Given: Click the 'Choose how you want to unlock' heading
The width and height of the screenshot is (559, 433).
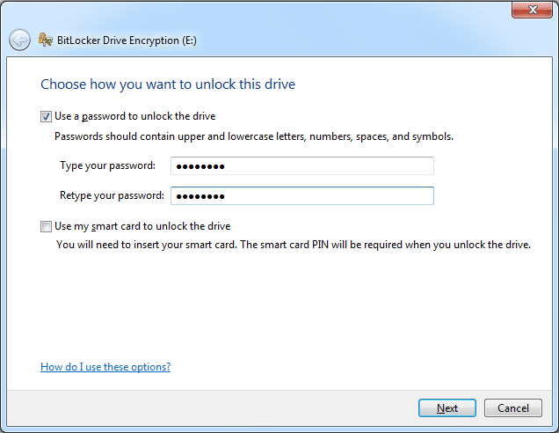Looking at the screenshot, I should [x=168, y=84].
